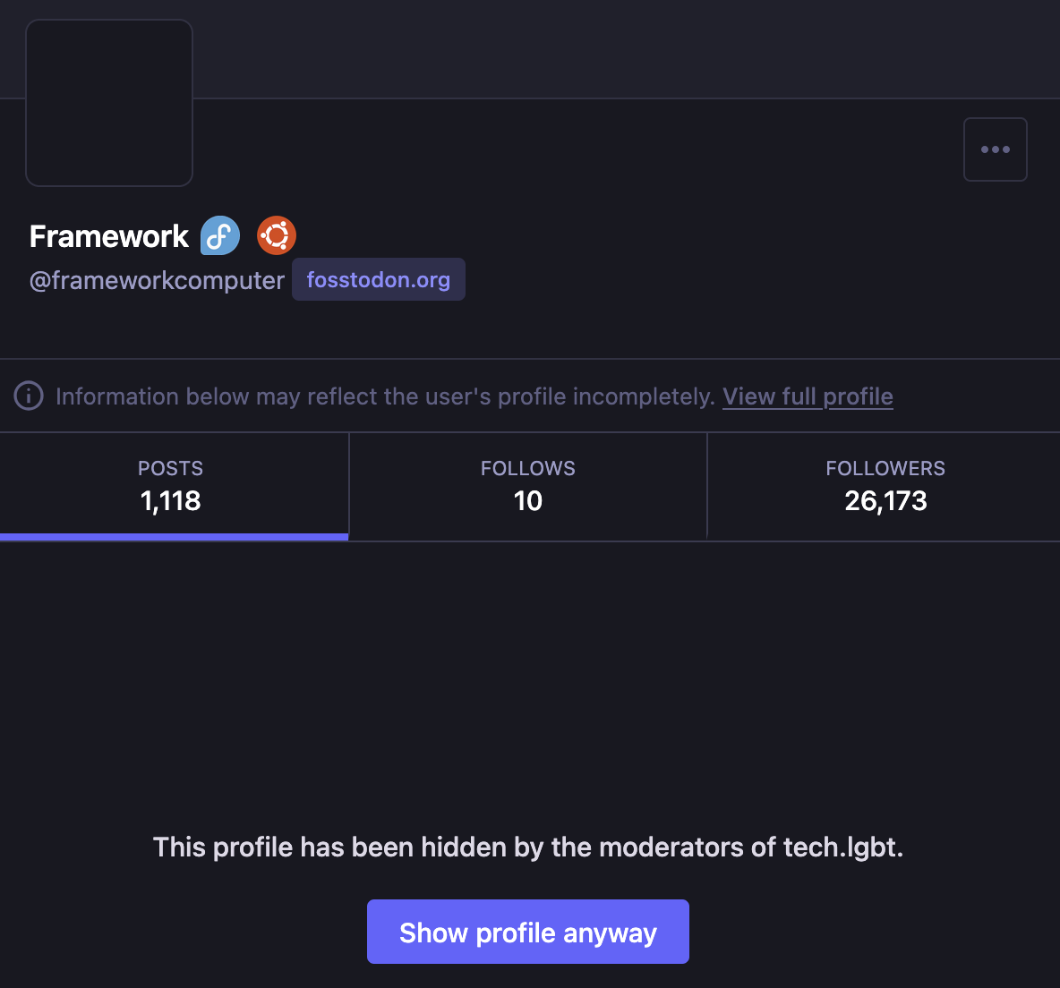Follow the View full profile link
Viewport: 1060px width, 988px height.
(808, 396)
